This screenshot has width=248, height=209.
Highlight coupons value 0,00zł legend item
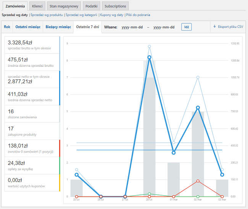(32, 183)
